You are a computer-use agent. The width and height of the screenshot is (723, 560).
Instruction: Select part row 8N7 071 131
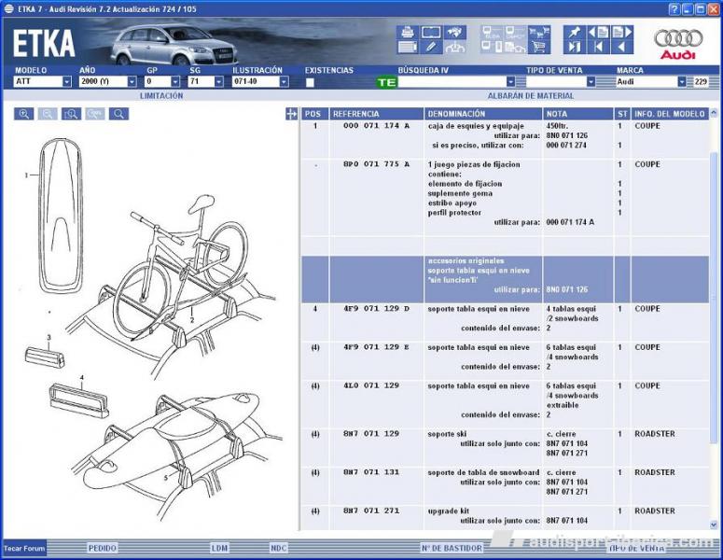[x=505, y=485]
